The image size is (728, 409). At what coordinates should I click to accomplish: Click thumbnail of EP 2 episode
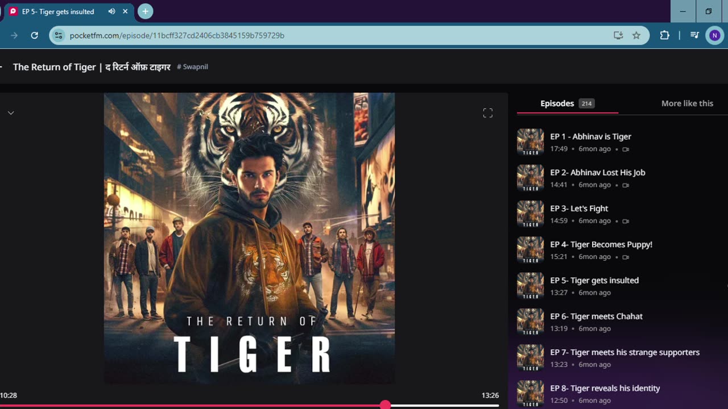click(530, 178)
